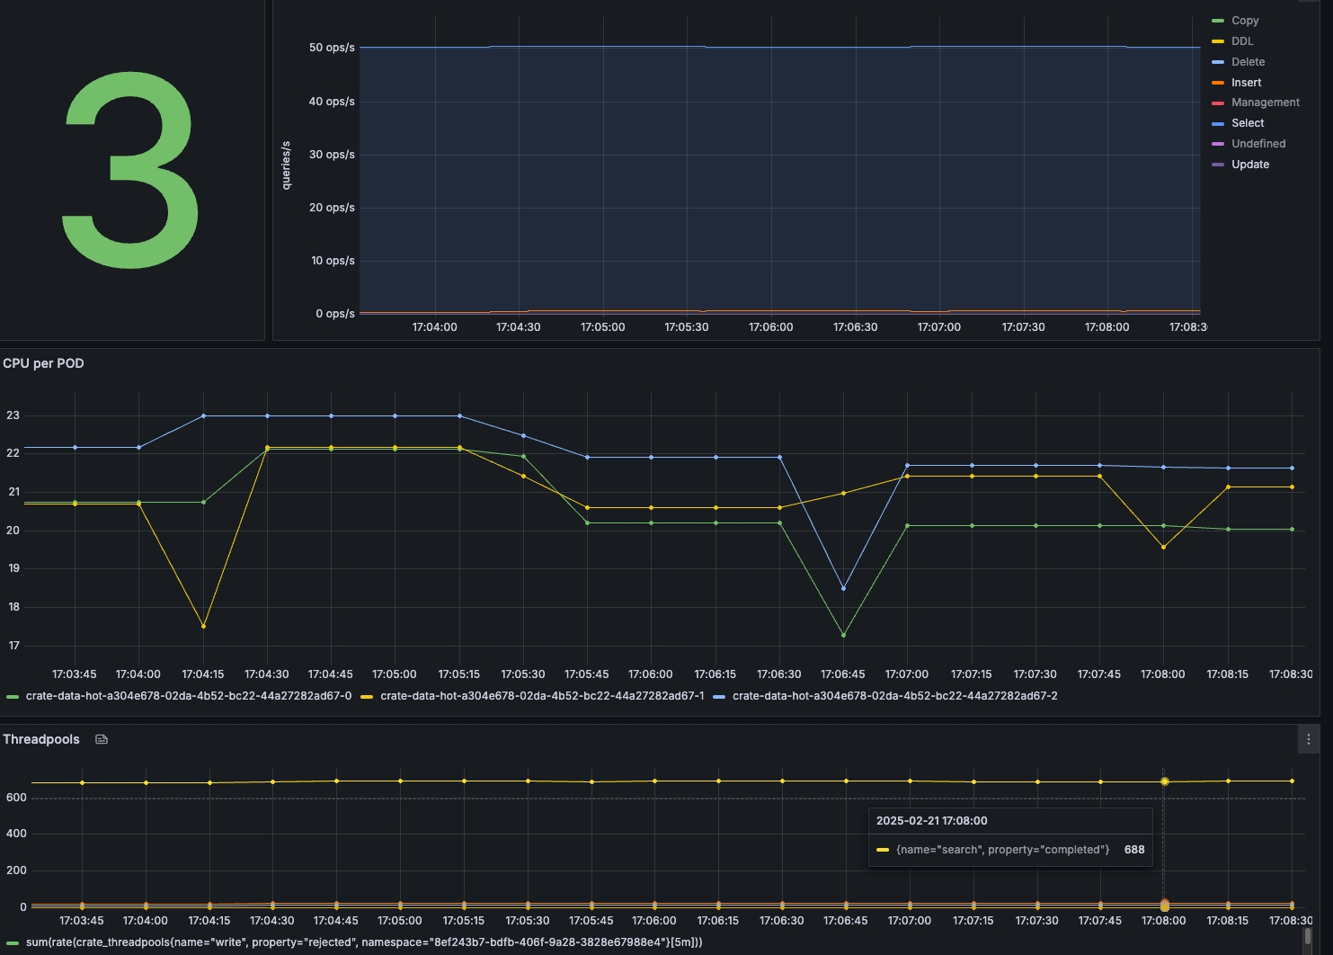Open the Threadpools panel kebab menu
Screen dimensions: 1333x955
tap(1308, 739)
